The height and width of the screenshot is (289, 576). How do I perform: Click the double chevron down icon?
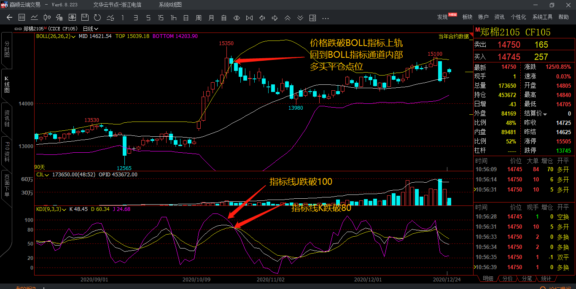tap(300, 18)
